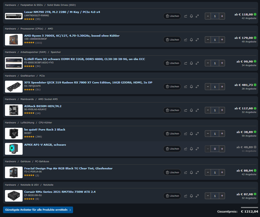Click Günstigste Anbieter für alle Produkte ermitteln
The width and height of the screenshot is (260, 217).
point(38,210)
